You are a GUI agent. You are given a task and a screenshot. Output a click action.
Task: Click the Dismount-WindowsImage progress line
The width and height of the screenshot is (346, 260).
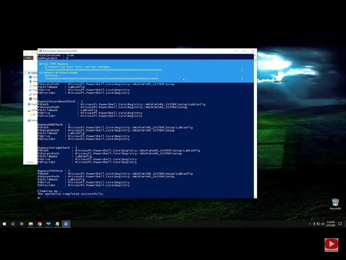[x=58, y=72]
